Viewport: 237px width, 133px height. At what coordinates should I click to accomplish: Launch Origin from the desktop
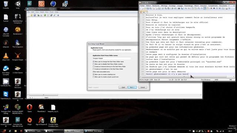point(30,121)
